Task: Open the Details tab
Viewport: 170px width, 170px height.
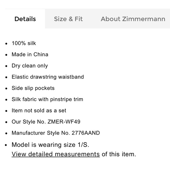Action: point(25,19)
